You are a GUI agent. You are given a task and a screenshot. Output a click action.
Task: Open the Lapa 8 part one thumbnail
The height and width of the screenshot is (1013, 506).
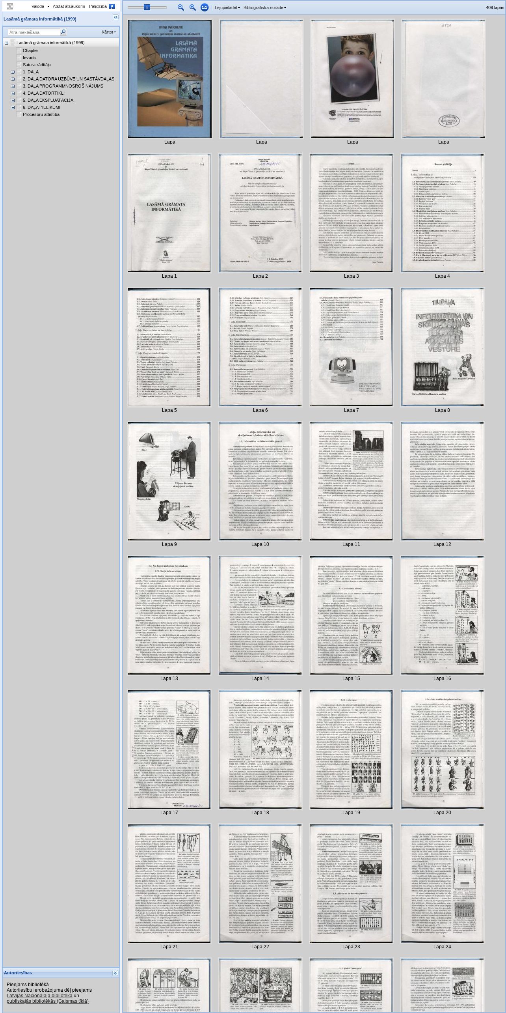tap(442, 347)
